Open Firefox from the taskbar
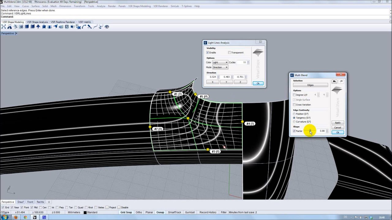The height and width of the screenshot is (220, 392). (x=16, y=217)
